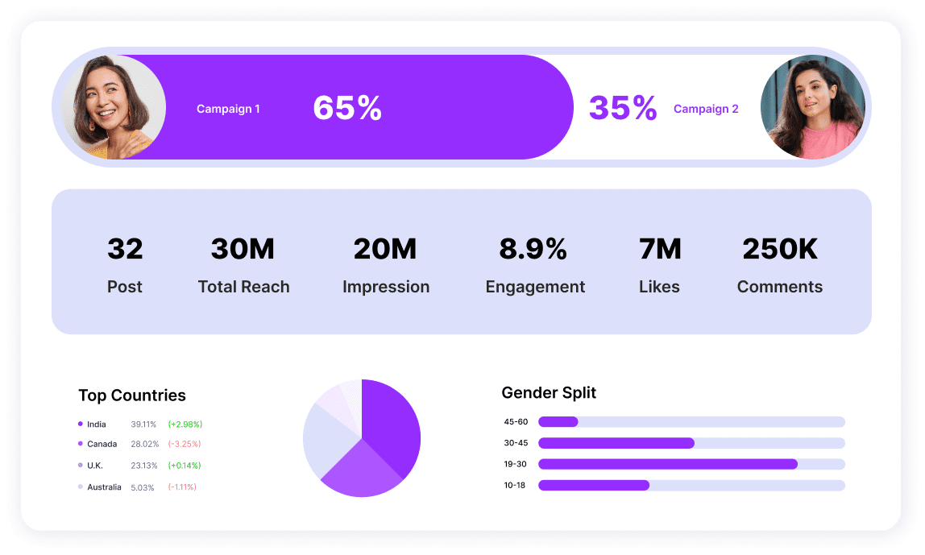This screenshot has height=555, width=925.
Task: Select the 20M Impression metric
Action: pos(386,264)
